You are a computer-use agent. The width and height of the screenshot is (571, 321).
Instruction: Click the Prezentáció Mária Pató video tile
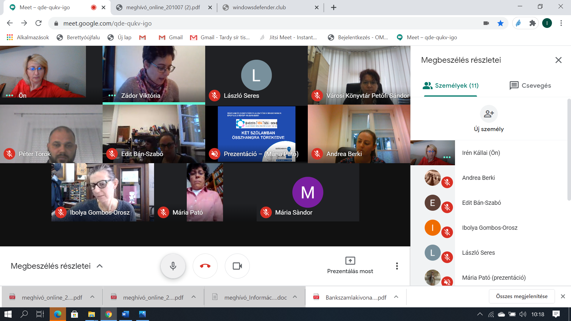point(256,134)
